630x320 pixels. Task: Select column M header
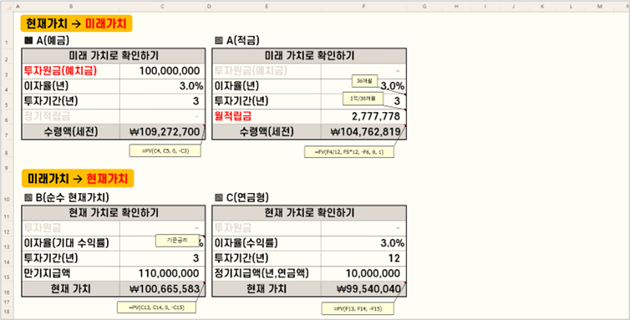[599, 7]
